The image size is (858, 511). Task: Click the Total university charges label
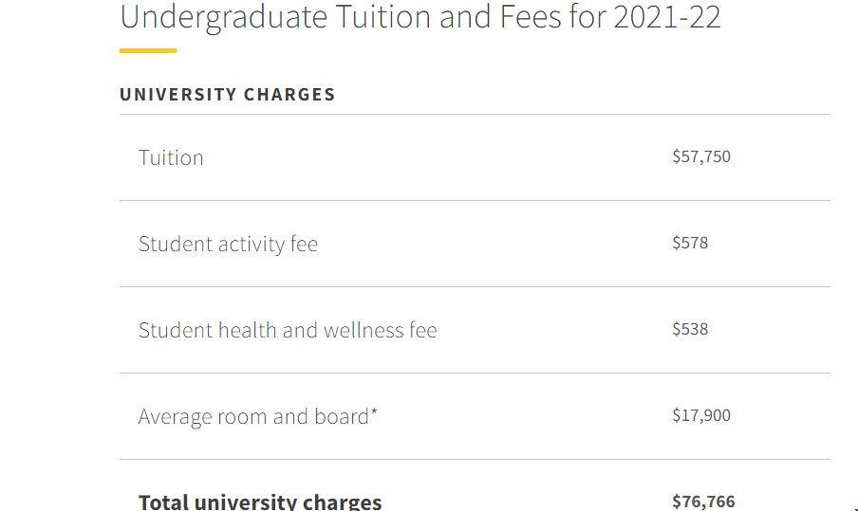point(260,502)
